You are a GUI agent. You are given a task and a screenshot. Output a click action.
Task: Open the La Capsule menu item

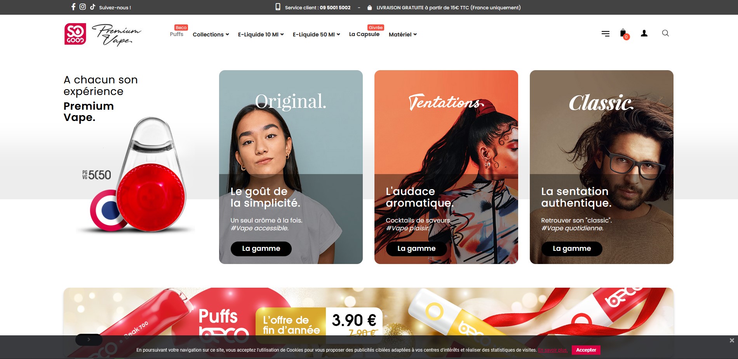coord(364,34)
